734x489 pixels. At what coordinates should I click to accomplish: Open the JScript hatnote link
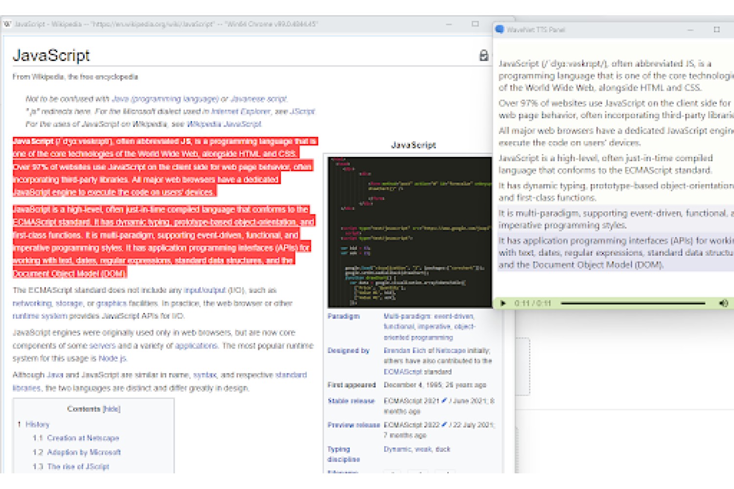click(302, 111)
